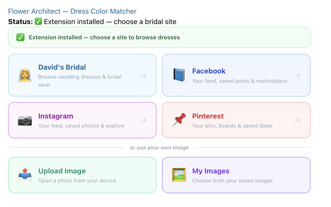This screenshot has width=331, height=207.
Task: Click the upload tray icon on Upload Image
Action: click(x=25, y=175)
